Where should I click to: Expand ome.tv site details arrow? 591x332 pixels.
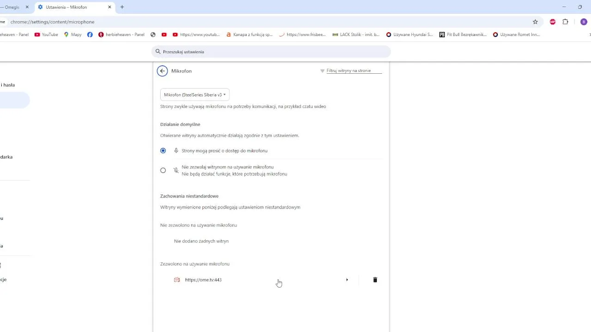(x=347, y=280)
